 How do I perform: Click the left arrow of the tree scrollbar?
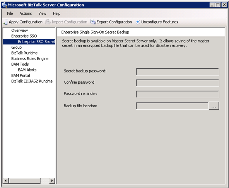point(5,181)
